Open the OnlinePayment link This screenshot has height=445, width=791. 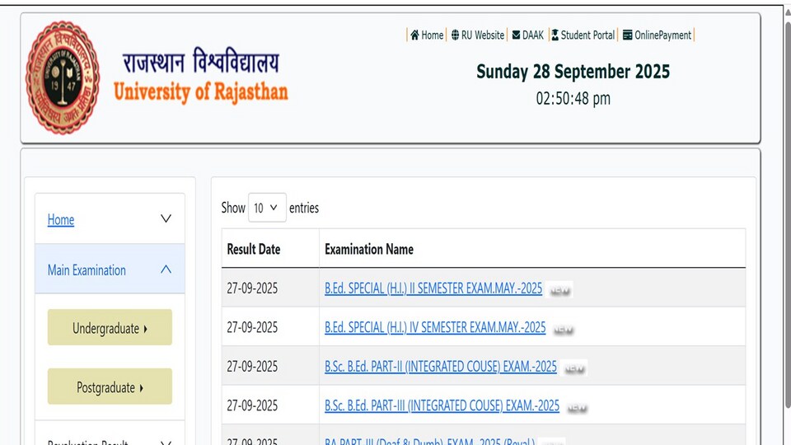point(662,35)
